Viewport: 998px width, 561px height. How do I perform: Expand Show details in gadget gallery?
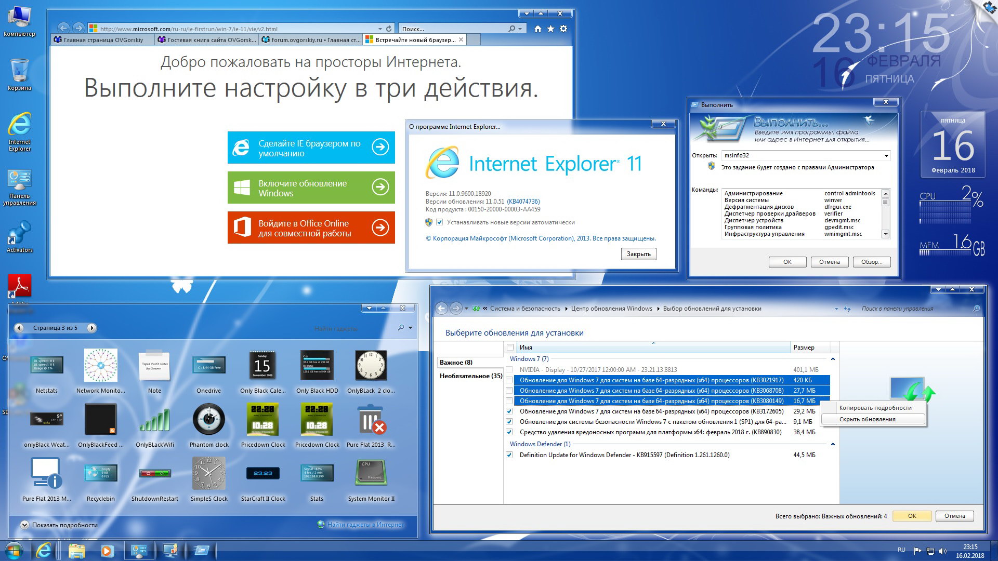pos(24,525)
